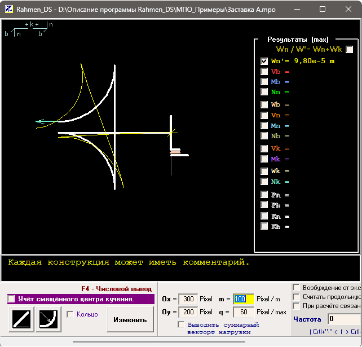Click the straight rod element icon button
Image resolution: width=362 pixels, height=347 pixels.
coord(21,319)
